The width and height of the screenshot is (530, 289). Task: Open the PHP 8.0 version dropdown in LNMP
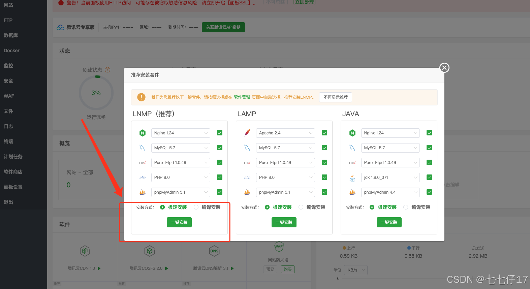[x=181, y=178]
